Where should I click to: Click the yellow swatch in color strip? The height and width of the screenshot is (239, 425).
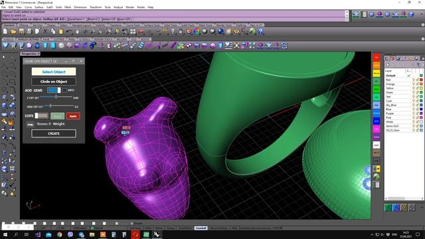coord(377,74)
